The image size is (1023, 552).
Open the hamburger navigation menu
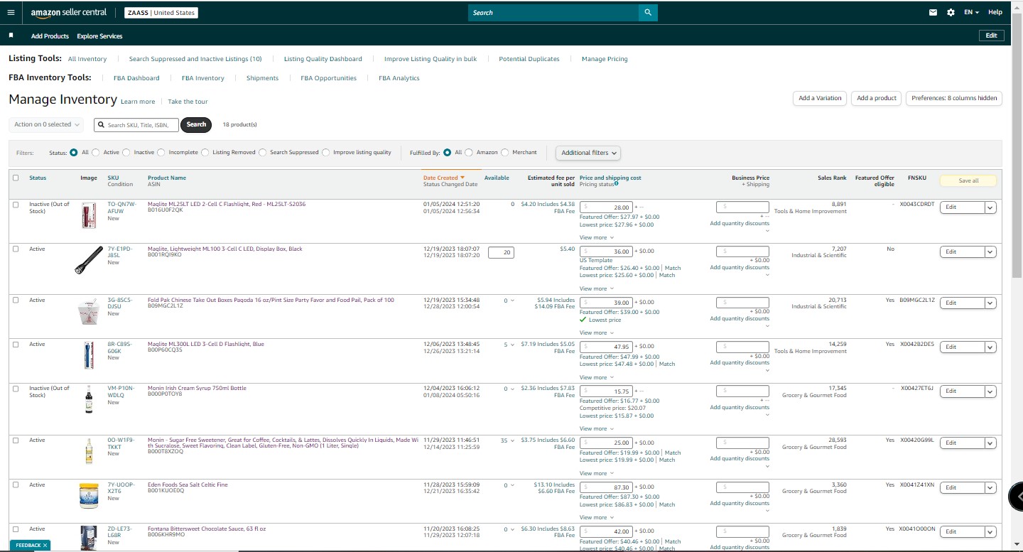click(11, 13)
